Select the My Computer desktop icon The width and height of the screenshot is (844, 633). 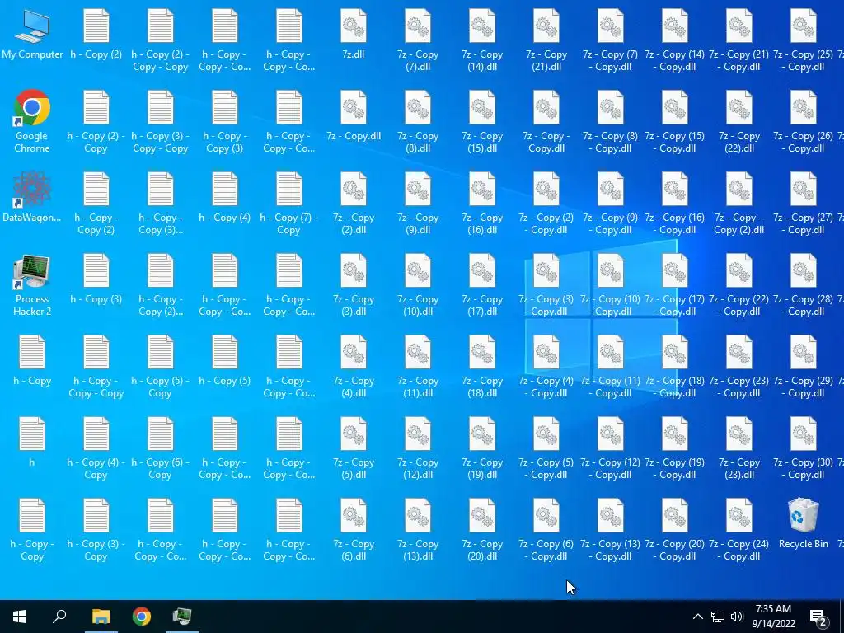(x=32, y=35)
